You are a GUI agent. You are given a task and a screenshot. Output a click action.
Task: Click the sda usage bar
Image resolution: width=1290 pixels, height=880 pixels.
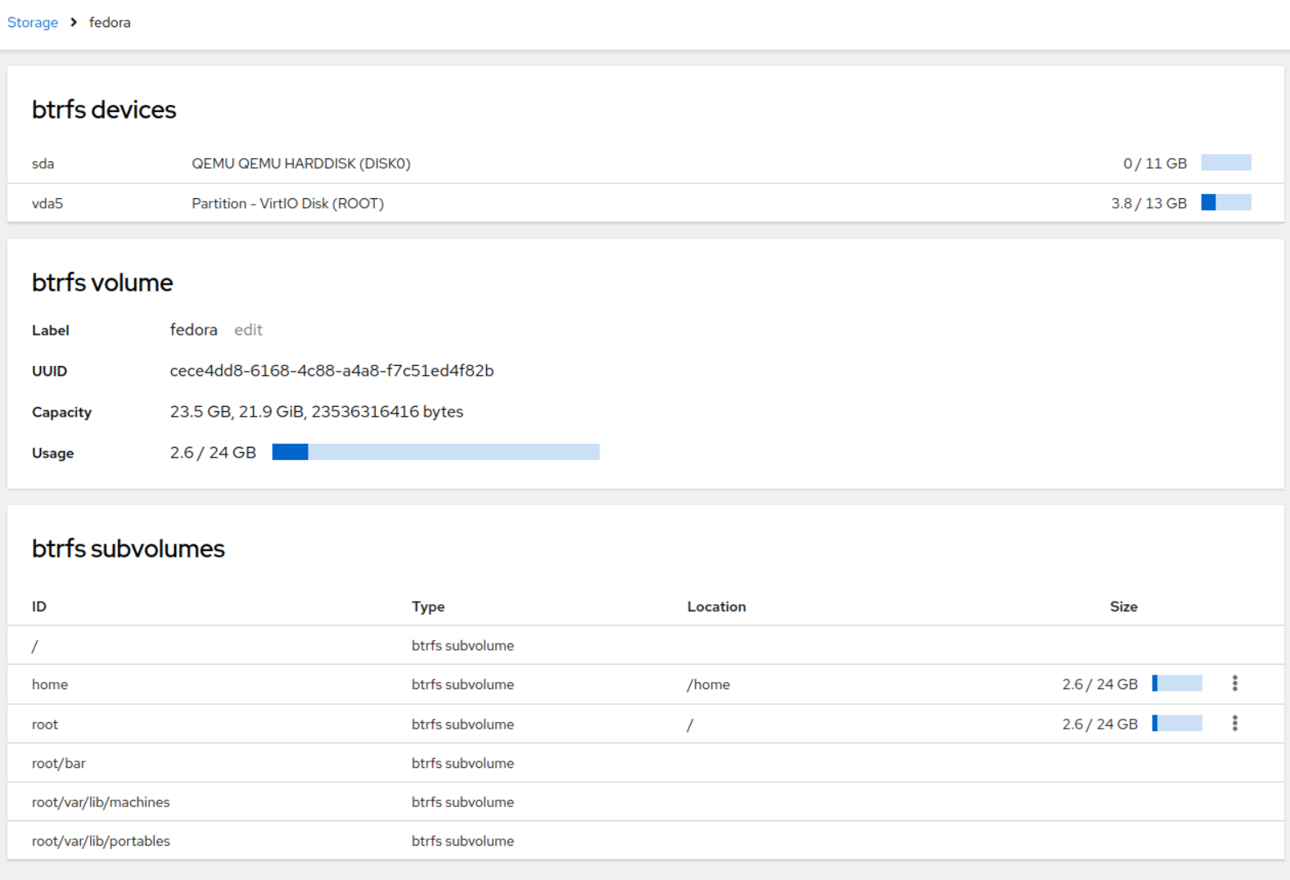pos(1225,163)
